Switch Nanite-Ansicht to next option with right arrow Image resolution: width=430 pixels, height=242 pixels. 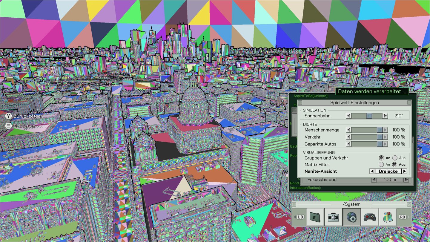tap(404, 171)
